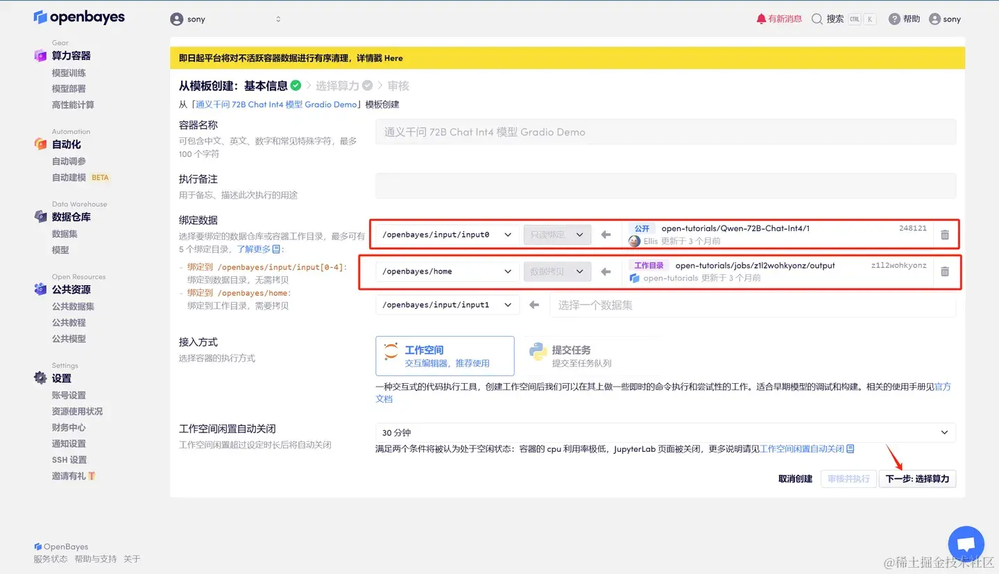999x574 pixels.
Task: Delete the /openbayes/home binding with trash icon
Action: [945, 271]
